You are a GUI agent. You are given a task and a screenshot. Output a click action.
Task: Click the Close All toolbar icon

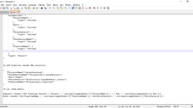point(14,8)
